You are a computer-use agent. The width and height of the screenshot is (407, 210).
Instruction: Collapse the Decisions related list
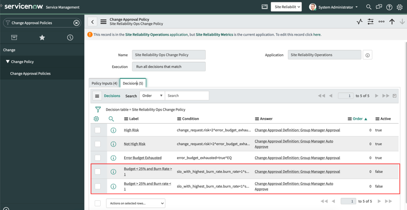point(395,96)
